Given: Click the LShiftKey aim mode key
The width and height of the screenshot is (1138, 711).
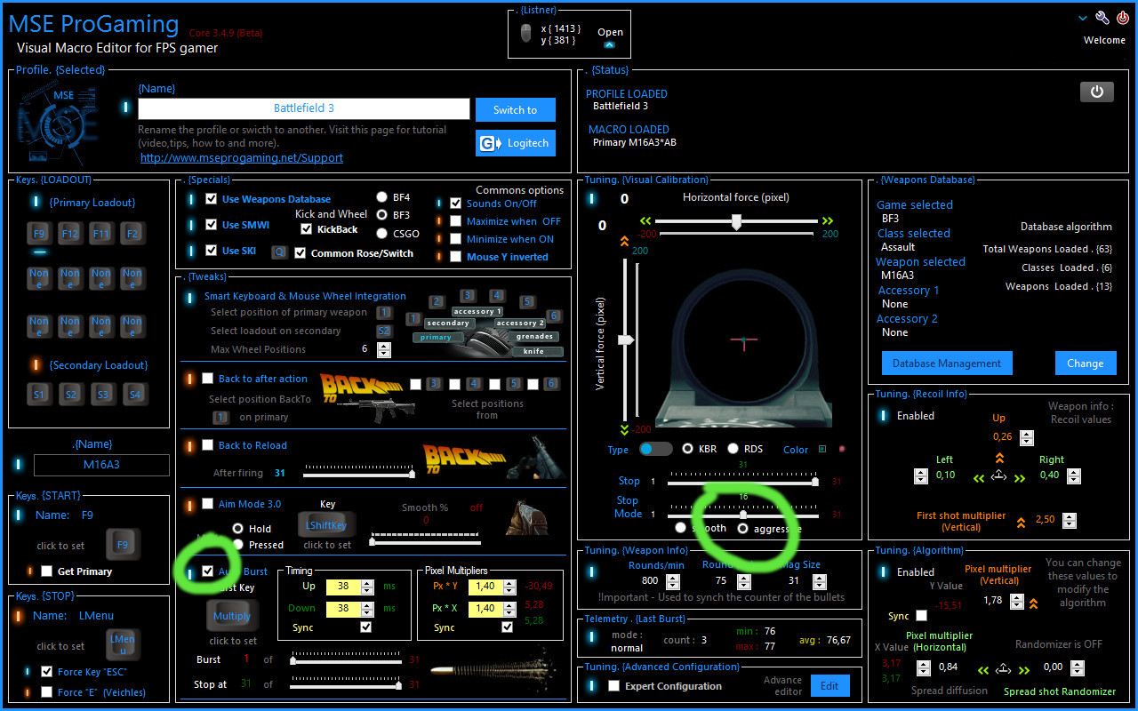Looking at the screenshot, I should point(326,526).
